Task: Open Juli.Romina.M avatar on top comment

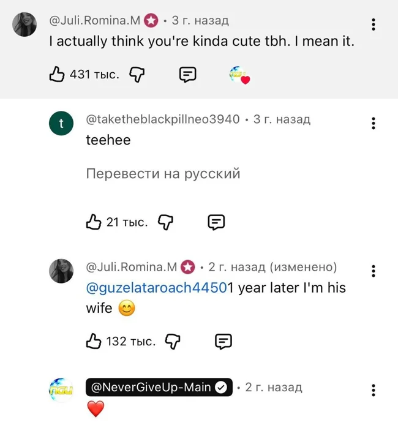Action: (24, 24)
